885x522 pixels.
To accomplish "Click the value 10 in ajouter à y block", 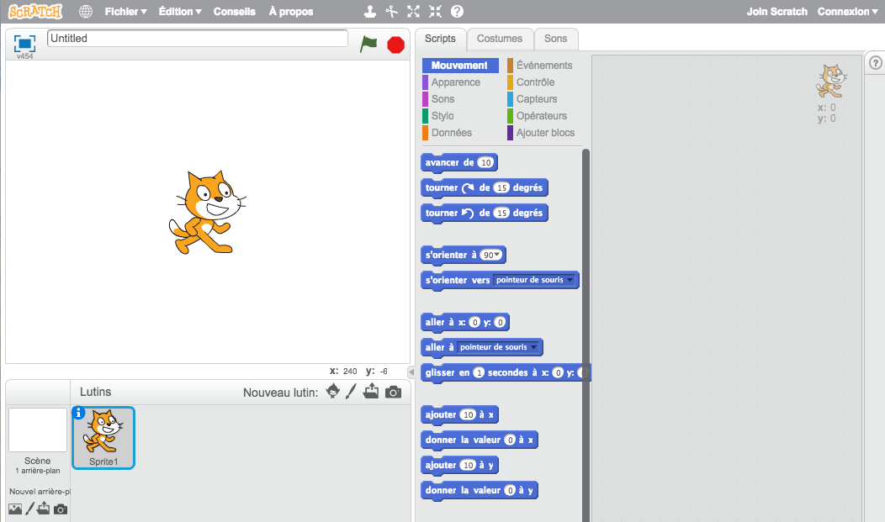I will 468,465.
